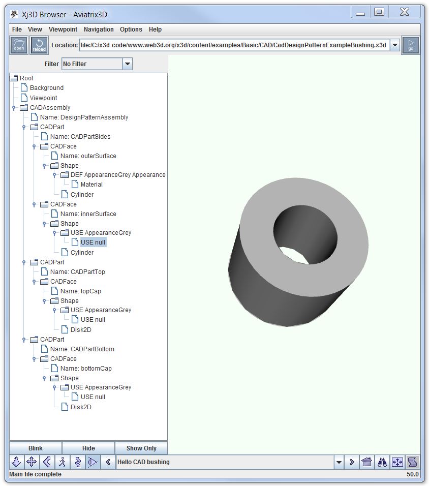This screenshot has height=486, width=429.
Task: Click the Blink button
Action: pos(36,448)
